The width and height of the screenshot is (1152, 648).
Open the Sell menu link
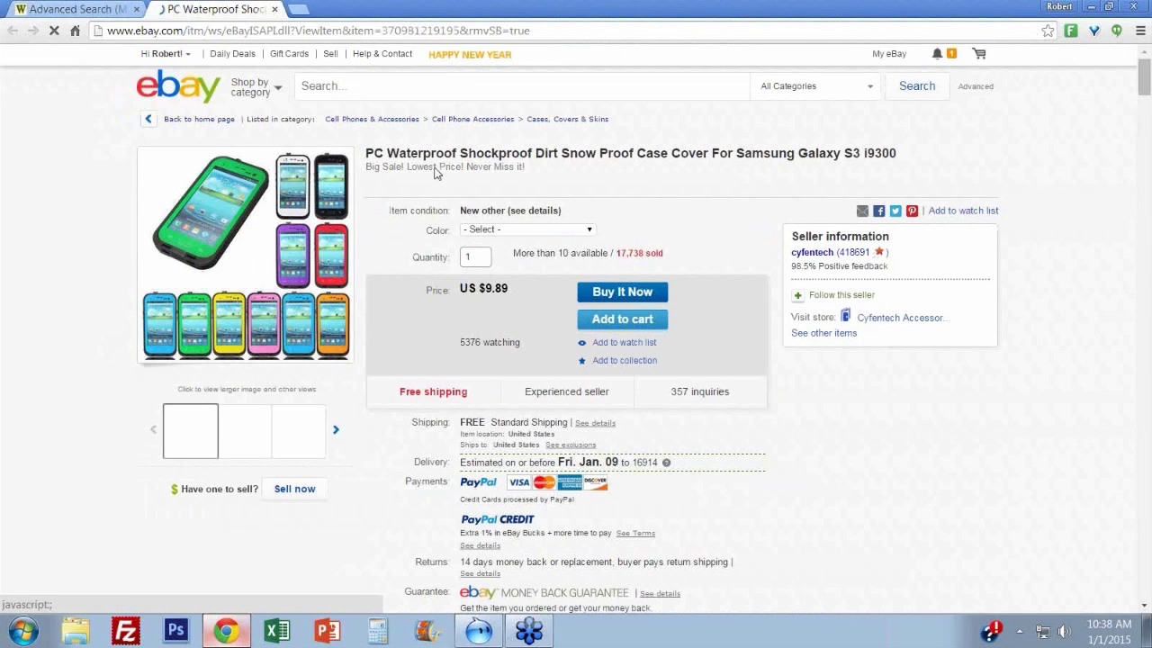pos(330,54)
